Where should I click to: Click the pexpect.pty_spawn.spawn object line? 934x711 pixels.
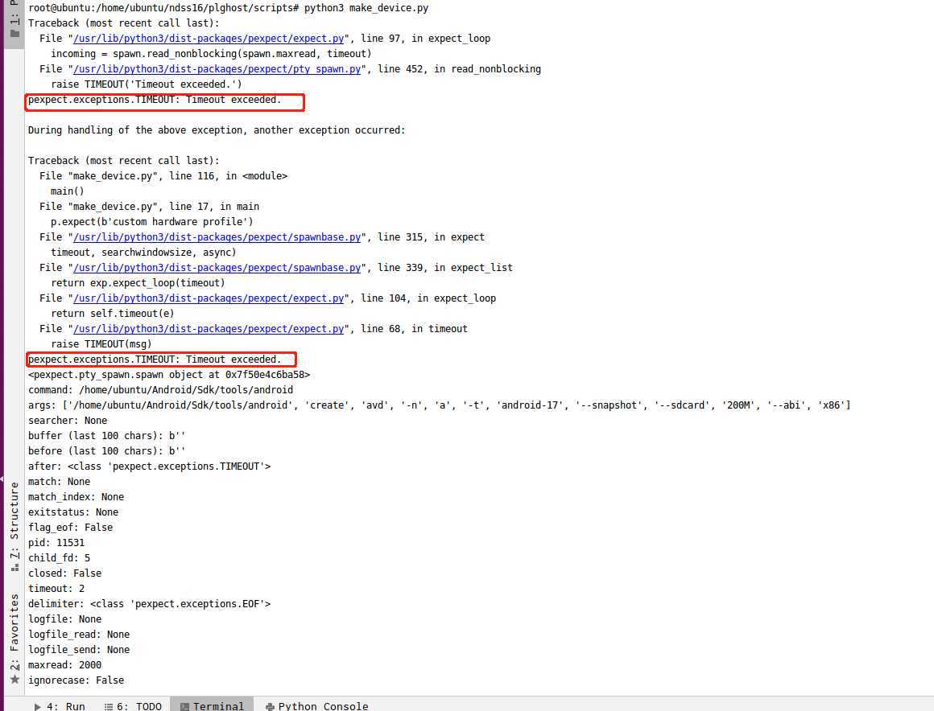tap(169, 375)
